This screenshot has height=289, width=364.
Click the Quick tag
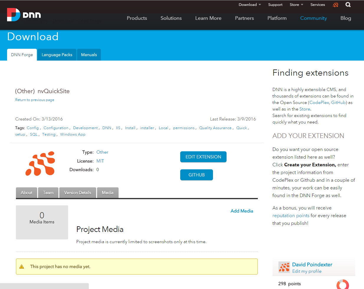pyautogui.click(x=242, y=128)
